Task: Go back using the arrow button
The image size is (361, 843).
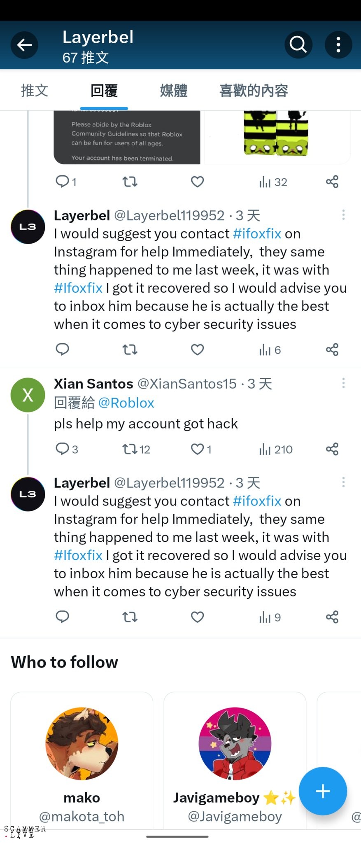Action: (24, 45)
